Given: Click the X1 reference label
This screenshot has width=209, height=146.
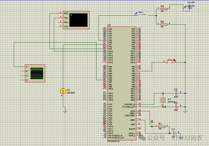Looking at the screenshot, I should click(169, 99).
